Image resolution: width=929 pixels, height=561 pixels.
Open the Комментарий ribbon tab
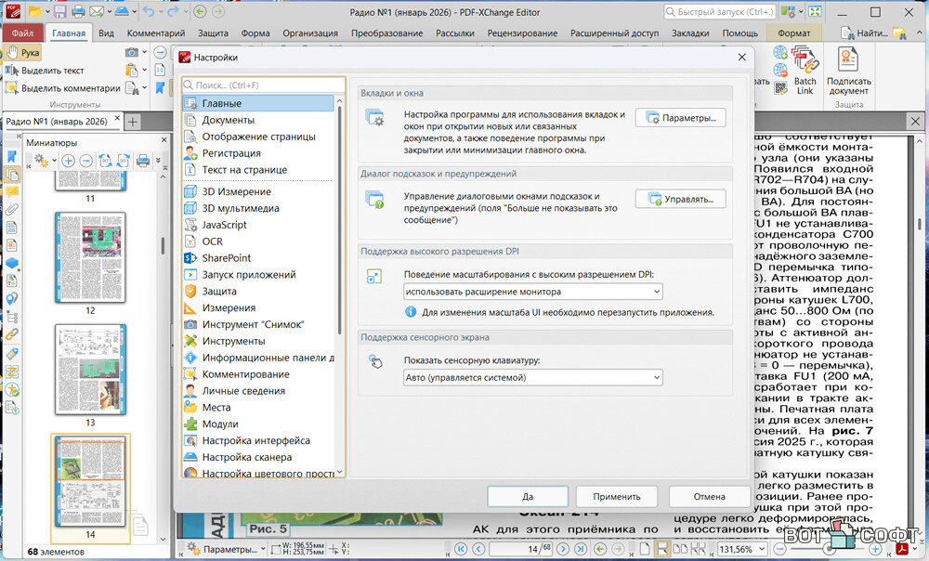point(155,33)
